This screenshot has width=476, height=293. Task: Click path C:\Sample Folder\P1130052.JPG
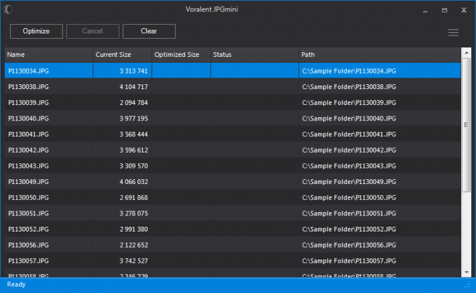click(x=349, y=229)
